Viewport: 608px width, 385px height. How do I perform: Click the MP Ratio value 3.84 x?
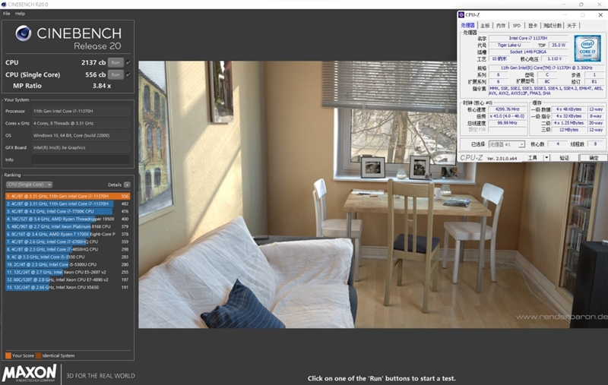coord(102,86)
